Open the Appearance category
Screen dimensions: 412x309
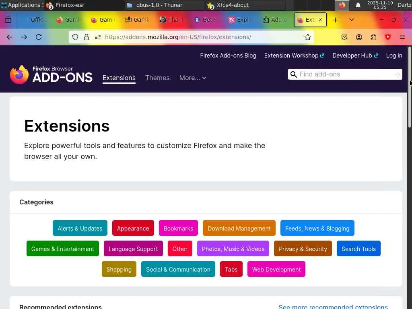(x=133, y=228)
